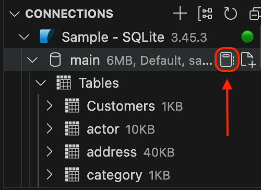Expand the actor table
The image size is (261, 190).
[50, 129]
